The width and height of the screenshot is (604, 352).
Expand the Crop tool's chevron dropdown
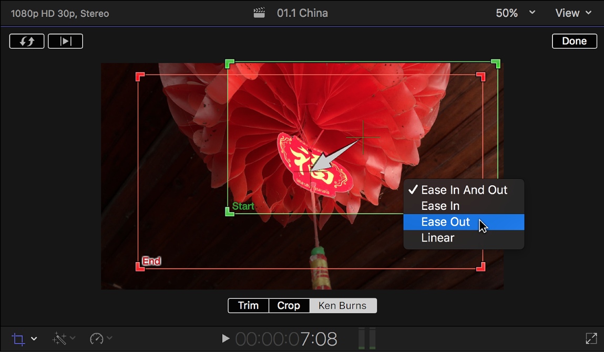(34, 339)
